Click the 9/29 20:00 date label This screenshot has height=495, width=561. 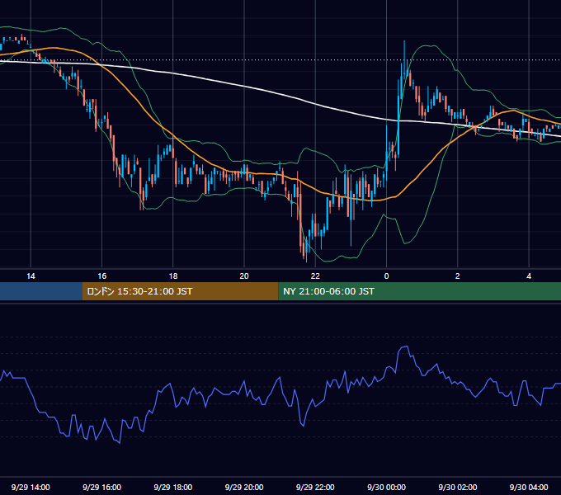coord(244,487)
